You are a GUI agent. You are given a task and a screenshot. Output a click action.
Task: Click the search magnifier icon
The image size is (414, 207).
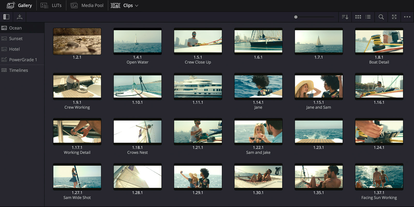pos(381,17)
